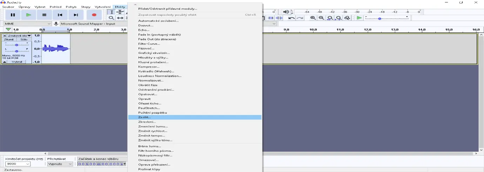Adjust the track gain slider
The image size is (484, 172).
[x=16, y=45]
